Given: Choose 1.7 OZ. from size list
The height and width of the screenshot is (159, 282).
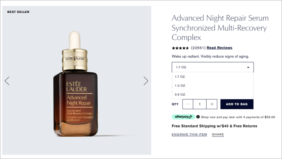Looking at the screenshot, I should click(x=213, y=77).
